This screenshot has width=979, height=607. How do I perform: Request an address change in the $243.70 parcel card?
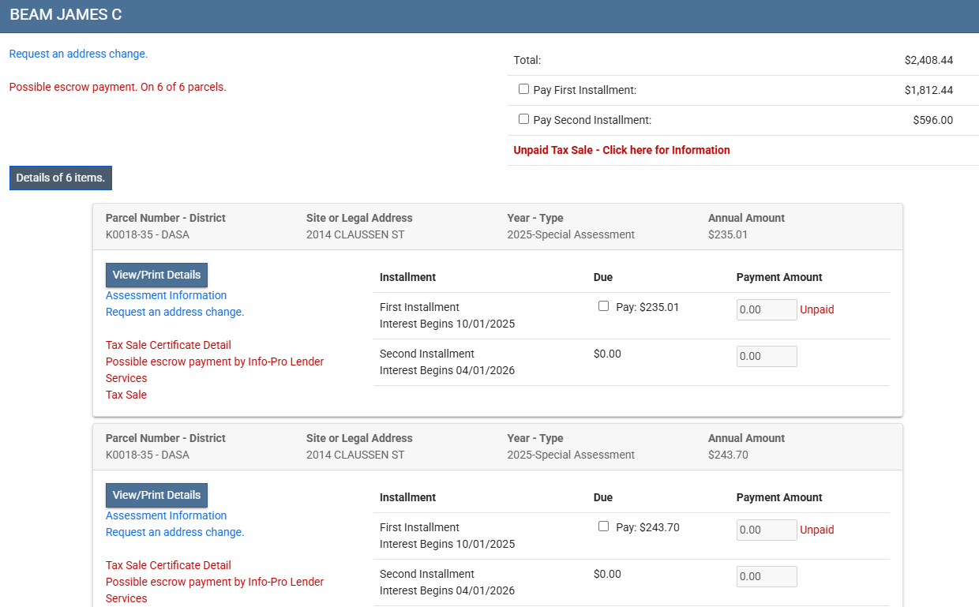coord(174,532)
